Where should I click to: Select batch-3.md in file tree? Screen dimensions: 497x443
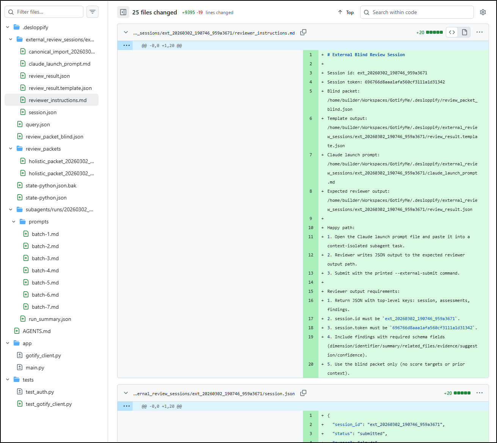(45, 258)
